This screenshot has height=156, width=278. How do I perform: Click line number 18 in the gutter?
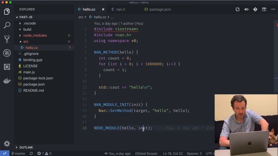(84, 128)
